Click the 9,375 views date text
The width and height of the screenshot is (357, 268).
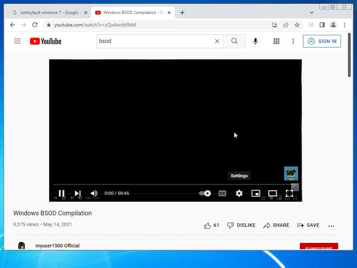pos(42,224)
